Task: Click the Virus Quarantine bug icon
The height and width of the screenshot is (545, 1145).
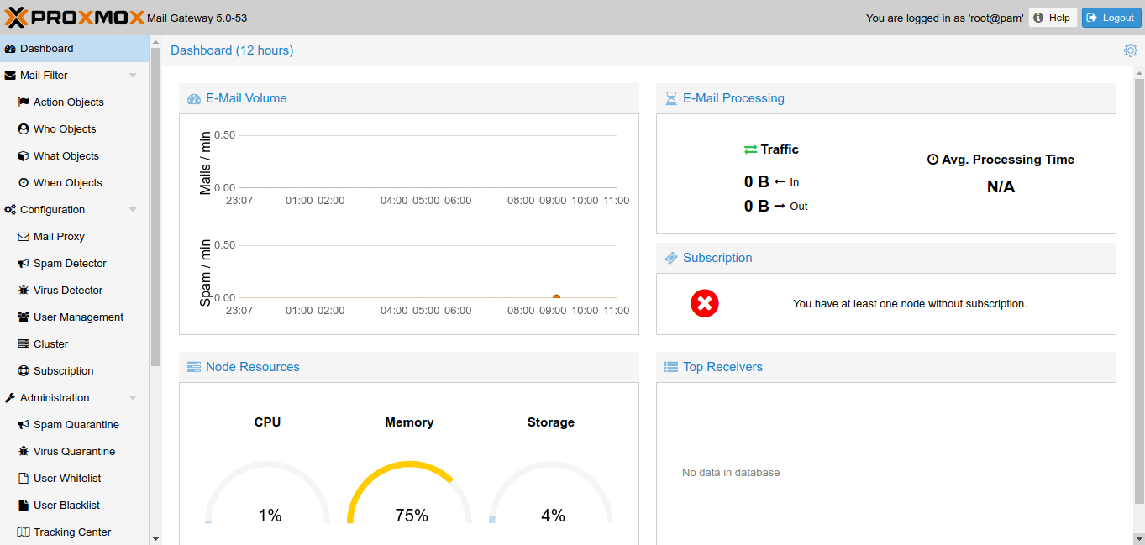Action: [x=24, y=452]
